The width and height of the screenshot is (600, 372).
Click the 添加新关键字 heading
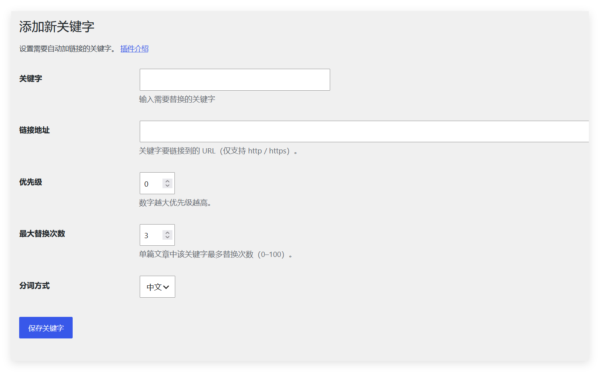(57, 27)
